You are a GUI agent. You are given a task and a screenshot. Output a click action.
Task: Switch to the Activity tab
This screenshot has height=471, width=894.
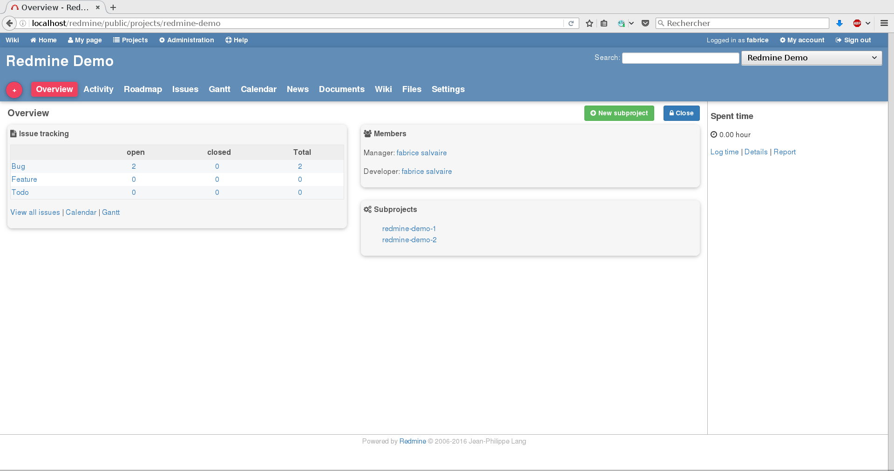(98, 89)
